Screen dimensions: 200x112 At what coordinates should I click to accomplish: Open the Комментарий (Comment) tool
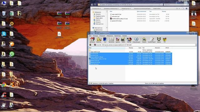coord(152,40)
